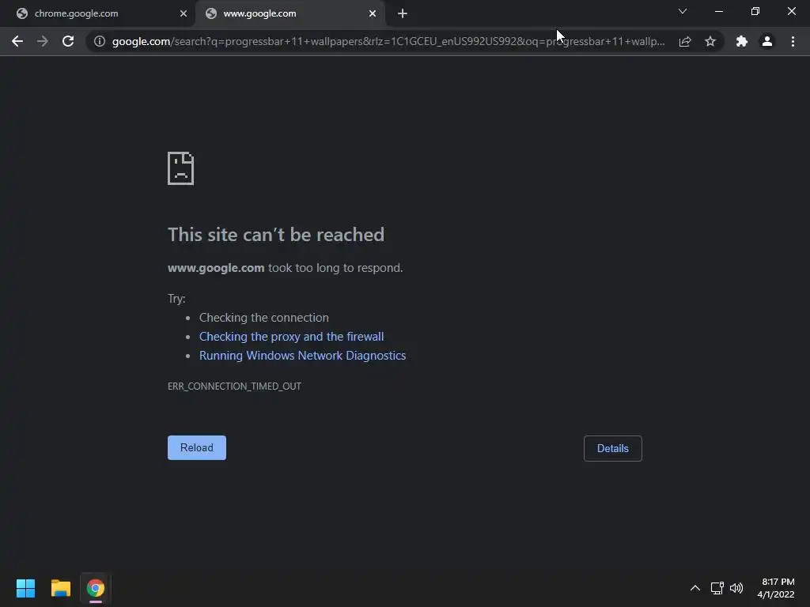Click the blue Reload button
This screenshot has height=607, width=810.
point(197,447)
